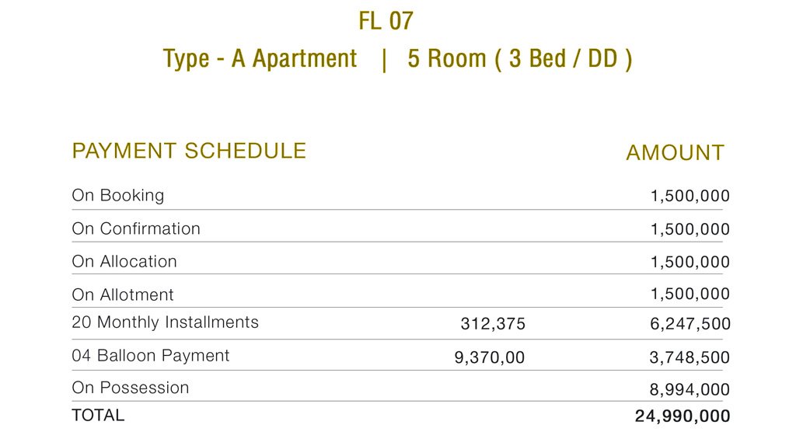Click the On Booking amount 1,500,000
Viewport: 796px width, 439px height.
coord(690,196)
